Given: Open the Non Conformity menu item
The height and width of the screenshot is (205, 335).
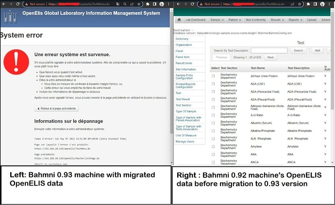Looking at the screenshot, I should pos(255,20).
